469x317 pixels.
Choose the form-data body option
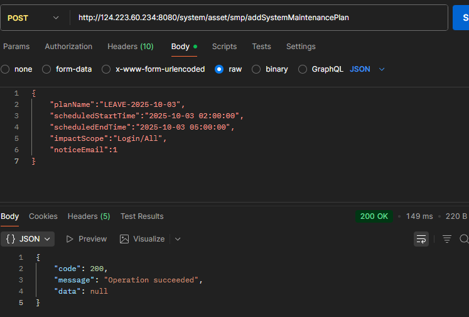(46, 69)
